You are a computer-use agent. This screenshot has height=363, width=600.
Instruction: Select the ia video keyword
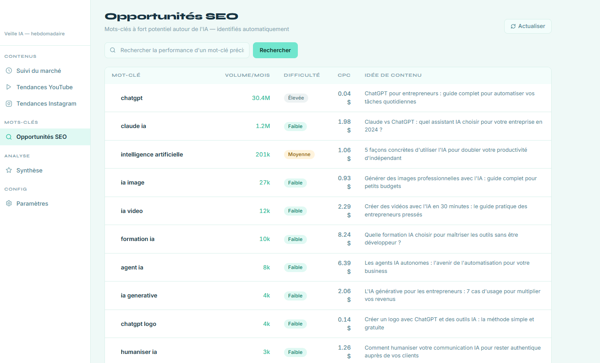(x=132, y=211)
